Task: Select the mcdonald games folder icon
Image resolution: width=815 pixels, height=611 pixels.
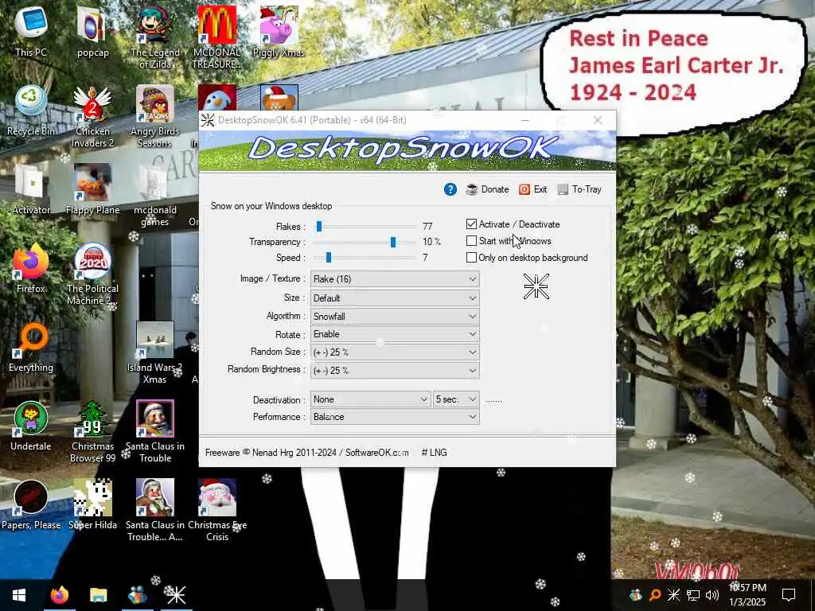Action: coord(155,196)
